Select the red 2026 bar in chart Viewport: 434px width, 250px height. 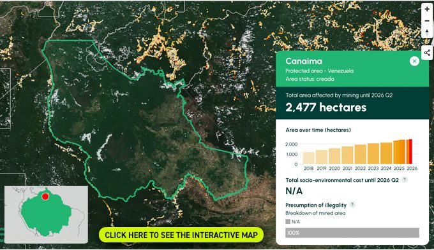(411, 151)
